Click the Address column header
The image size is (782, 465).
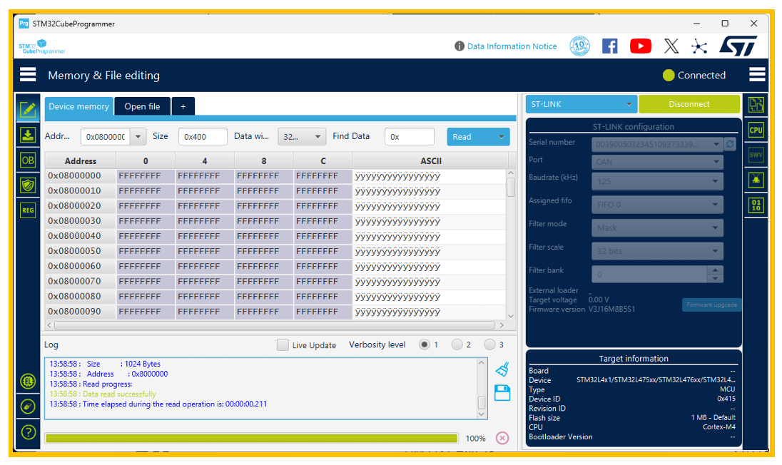click(81, 161)
